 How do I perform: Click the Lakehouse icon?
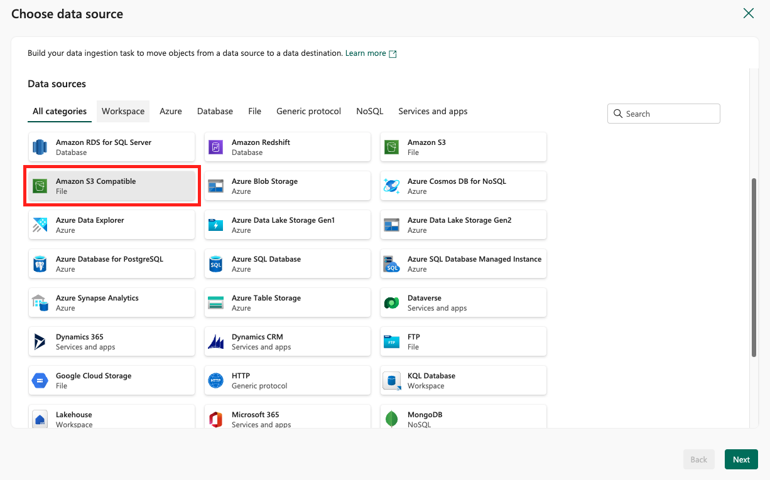tap(40, 419)
